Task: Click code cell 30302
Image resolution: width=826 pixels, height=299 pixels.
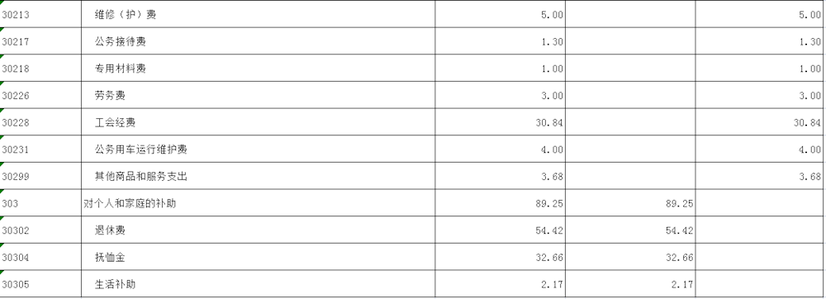Action: click(x=40, y=230)
